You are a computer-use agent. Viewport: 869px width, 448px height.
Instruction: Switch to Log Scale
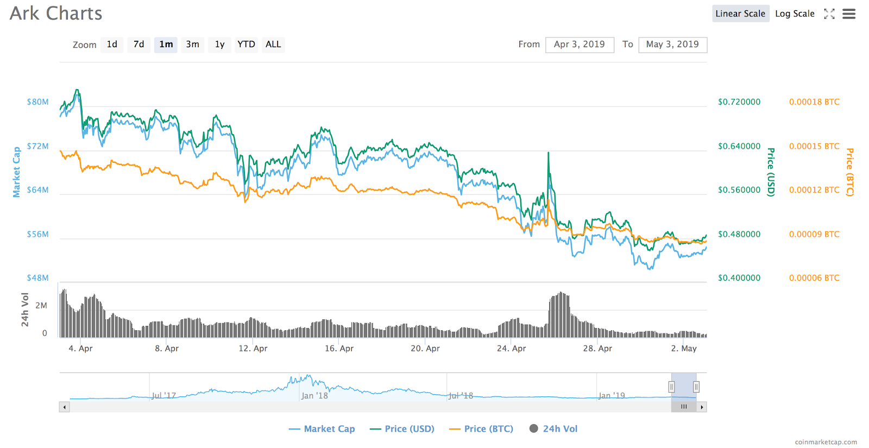pyautogui.click(x=795, y=14)
